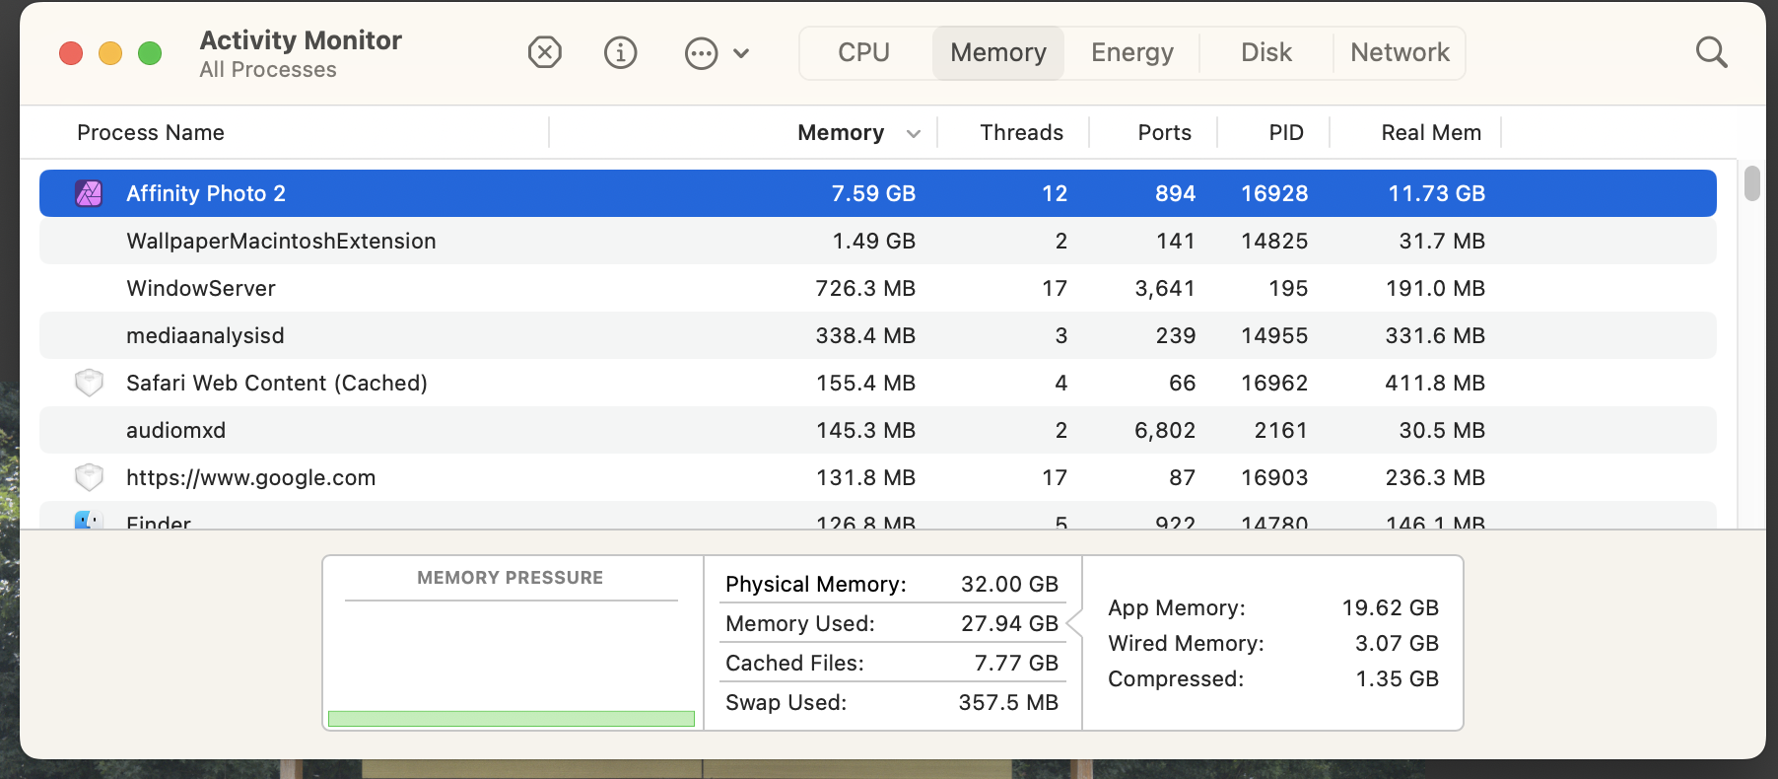This screenshot has height=779, width=1778.
Task: Sort by the Real Mem column header
Action: click(1431, 133)
